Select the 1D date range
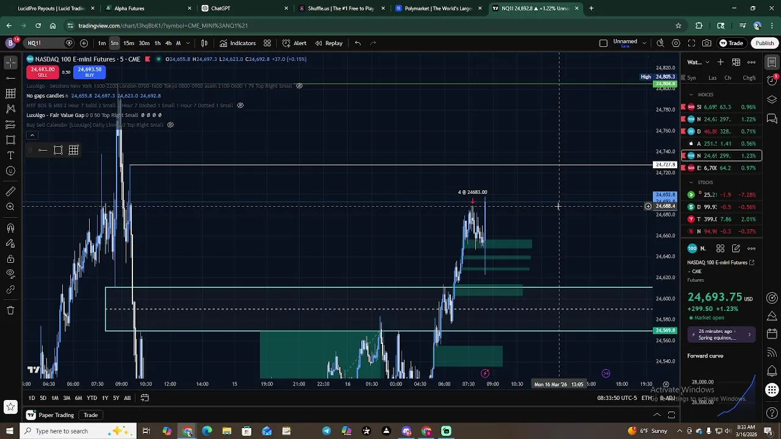Image resolution: width=781 pixels, height=439 pixels. (32, 398)
